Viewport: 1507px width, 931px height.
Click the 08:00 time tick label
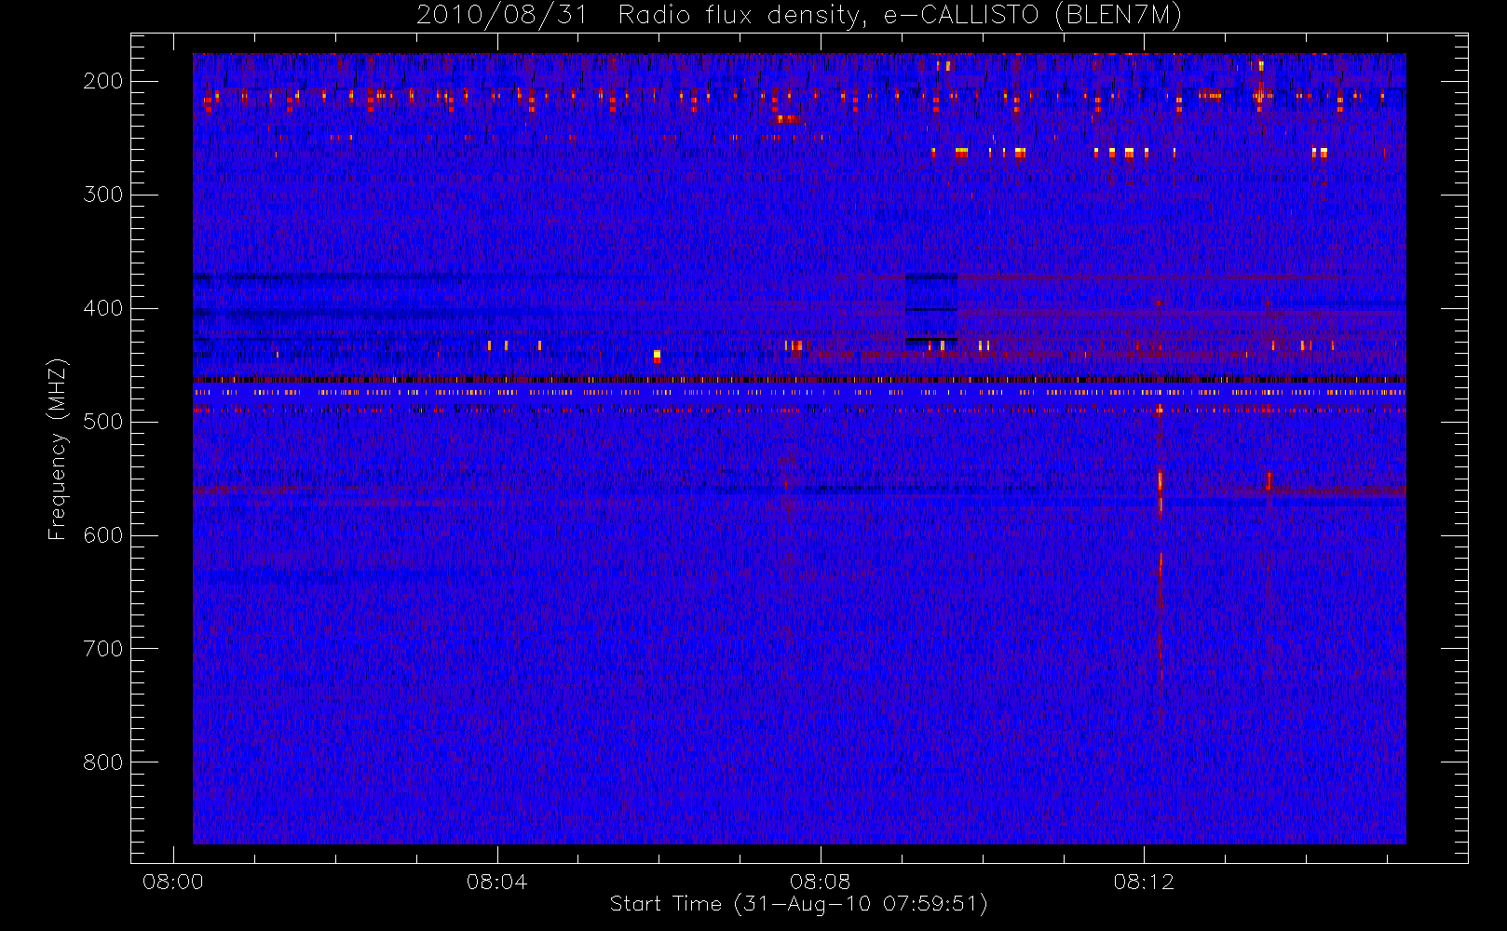click(x=173, y=882)
